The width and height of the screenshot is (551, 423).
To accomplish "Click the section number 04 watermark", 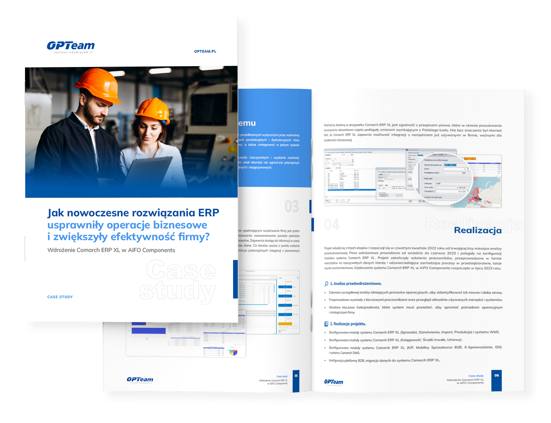I will coord(332,224).
